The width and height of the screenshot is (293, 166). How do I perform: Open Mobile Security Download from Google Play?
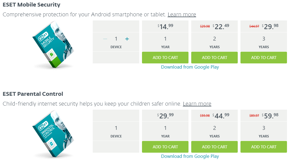point(190,67)
